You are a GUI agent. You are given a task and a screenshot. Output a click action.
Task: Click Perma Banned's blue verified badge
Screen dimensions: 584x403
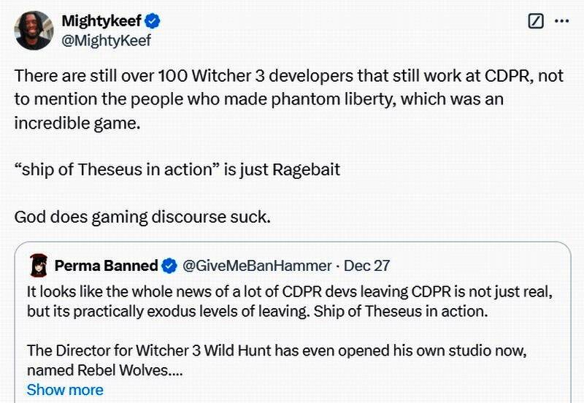pos(169,265)
